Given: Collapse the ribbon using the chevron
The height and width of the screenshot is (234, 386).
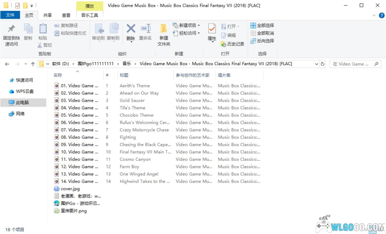Looking at the screenshot, I should (374, 15).
